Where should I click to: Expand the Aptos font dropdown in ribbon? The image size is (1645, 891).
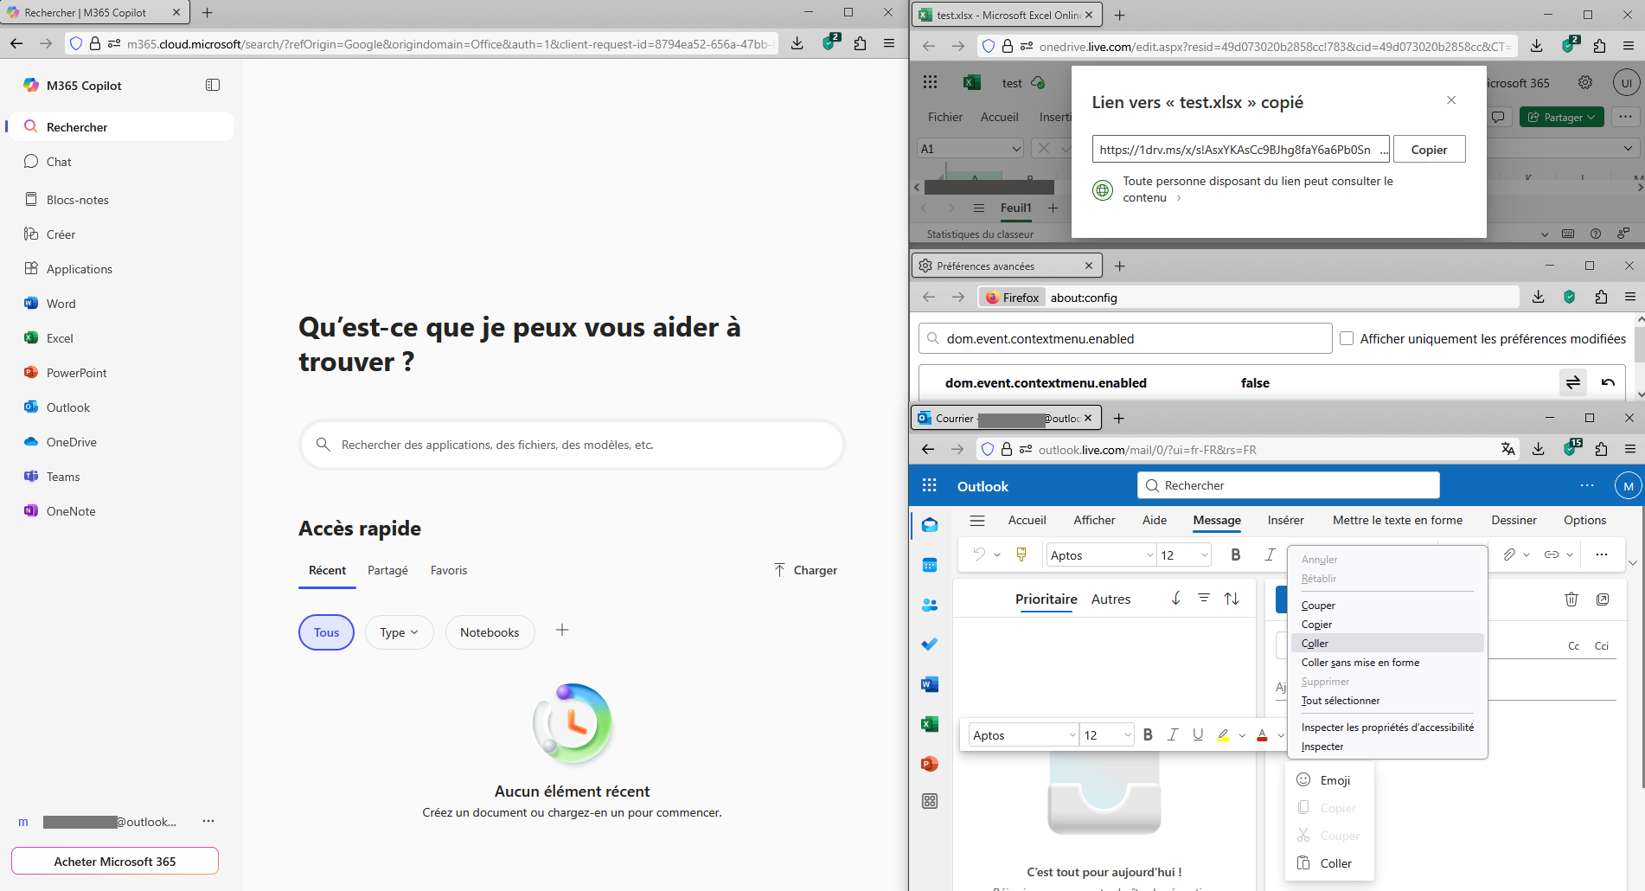[1150, 555]
